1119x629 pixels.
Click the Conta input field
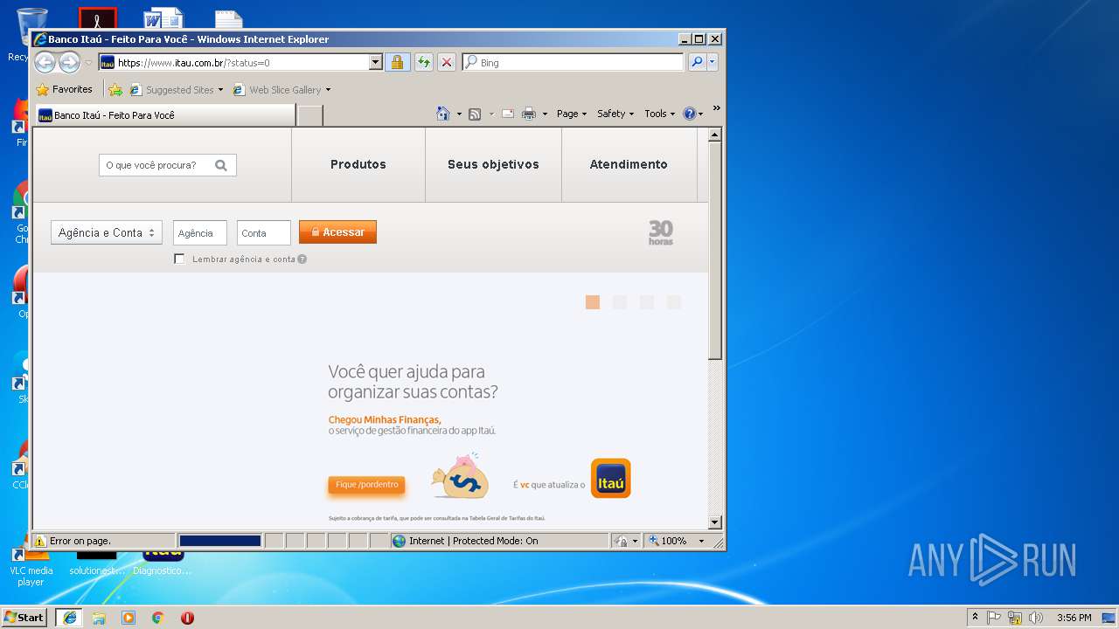(264, 232)
